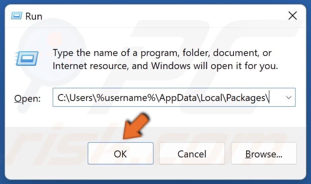Click the "Run" title text

(34, 16)
